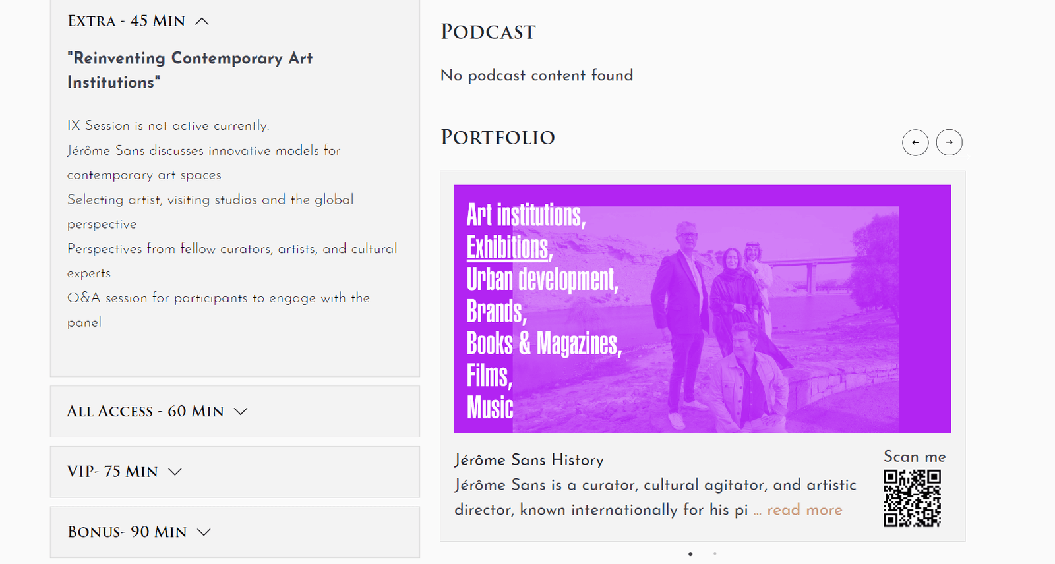Click the Scan me QR code
The image size is (1055, 564).
[912, 498]
